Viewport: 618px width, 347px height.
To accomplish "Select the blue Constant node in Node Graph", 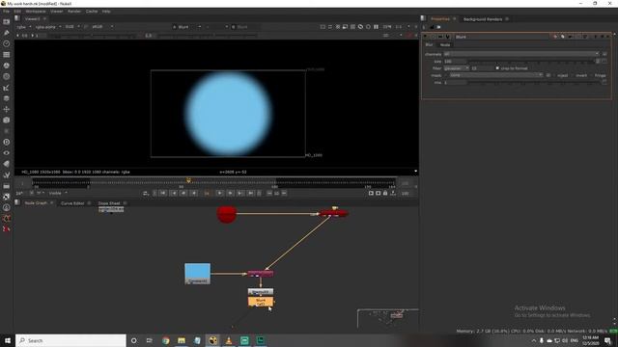I will [x=197, y=274].
